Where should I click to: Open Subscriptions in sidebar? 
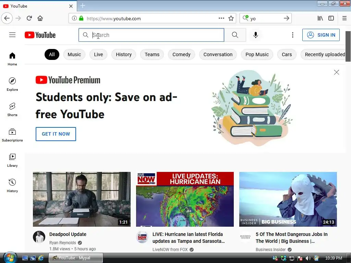coord(12,135)
